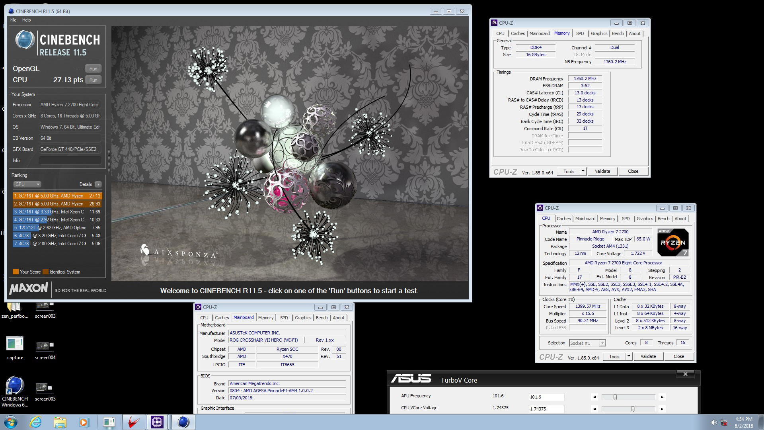Expand ranking Details arrow in Cinebench
The image size is (764, 430).
[98, 184]
